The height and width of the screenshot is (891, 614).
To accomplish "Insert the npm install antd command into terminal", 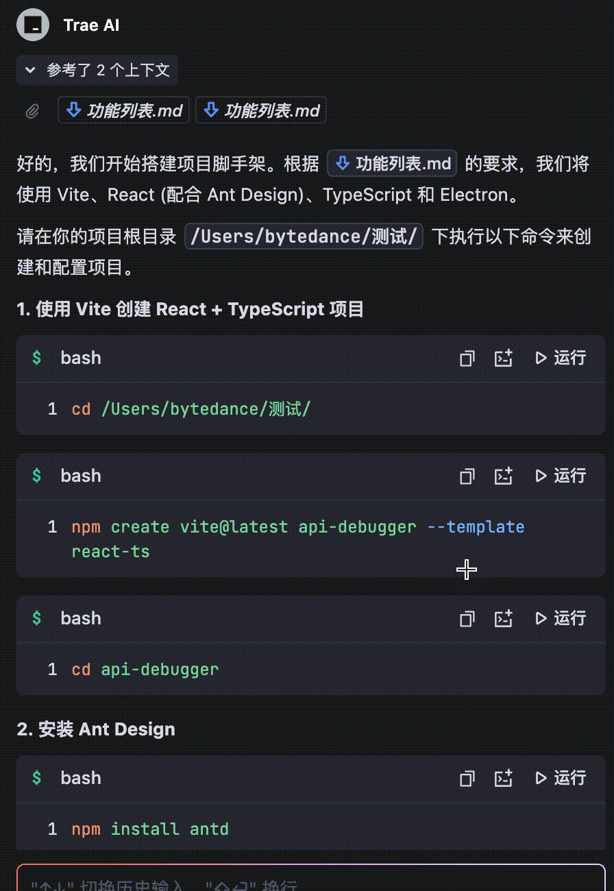I will [x=504, y=778].
